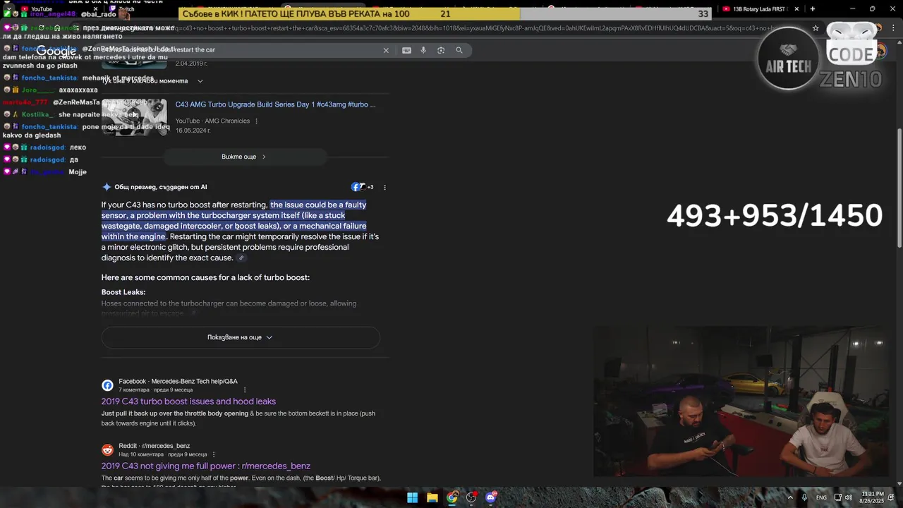This screenshot has width=903, height=508.
Task: Start voice search with the microphone icon
Action: tap(423, 50)
